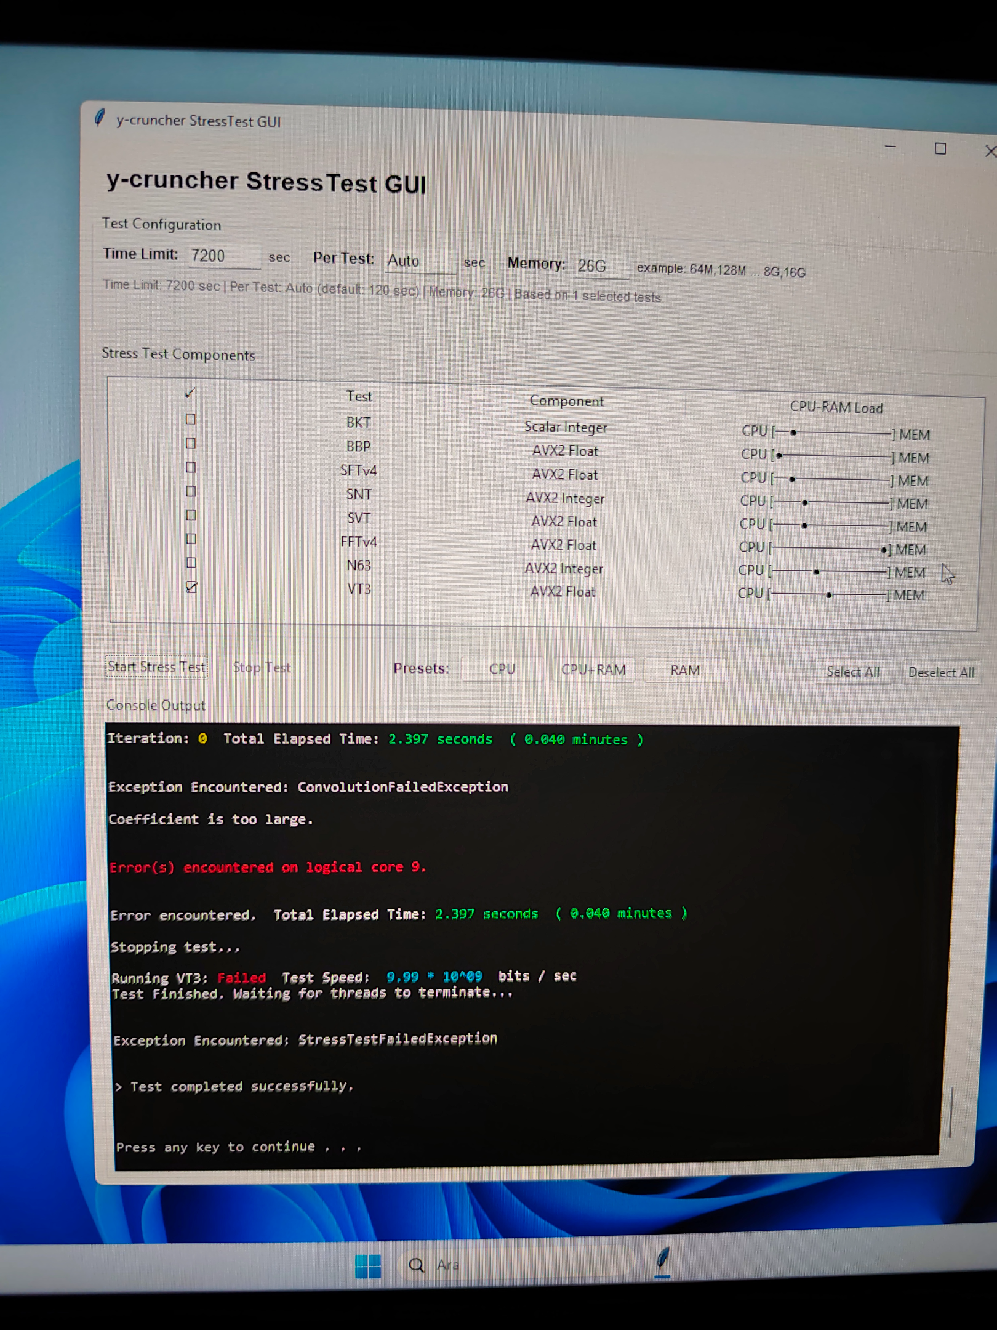Viewport: 997px width, 1330px height.
Task: Click the FFTv4 CPU-MEM load indicator
Action: point(832,549)
